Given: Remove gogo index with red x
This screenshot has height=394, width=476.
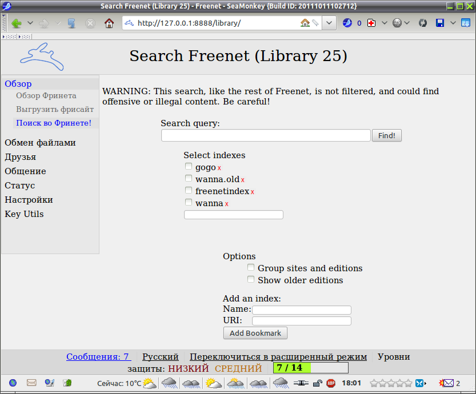Looking at the screenshot, I should [x=219, y=168].
